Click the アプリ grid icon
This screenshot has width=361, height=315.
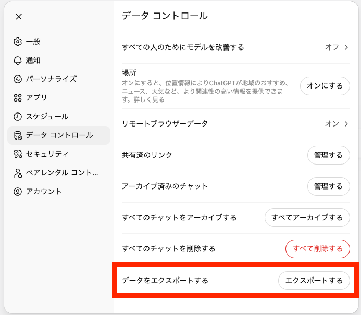pyautogui.click(x=18, y=98)
